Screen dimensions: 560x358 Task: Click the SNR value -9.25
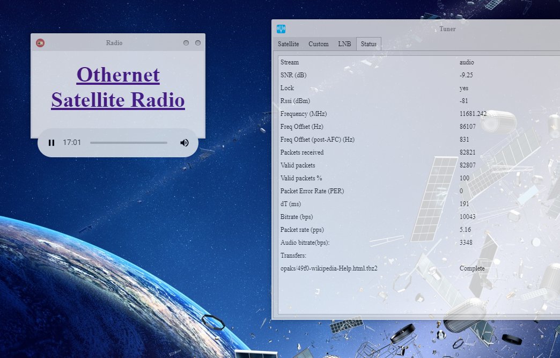[466, 75]
